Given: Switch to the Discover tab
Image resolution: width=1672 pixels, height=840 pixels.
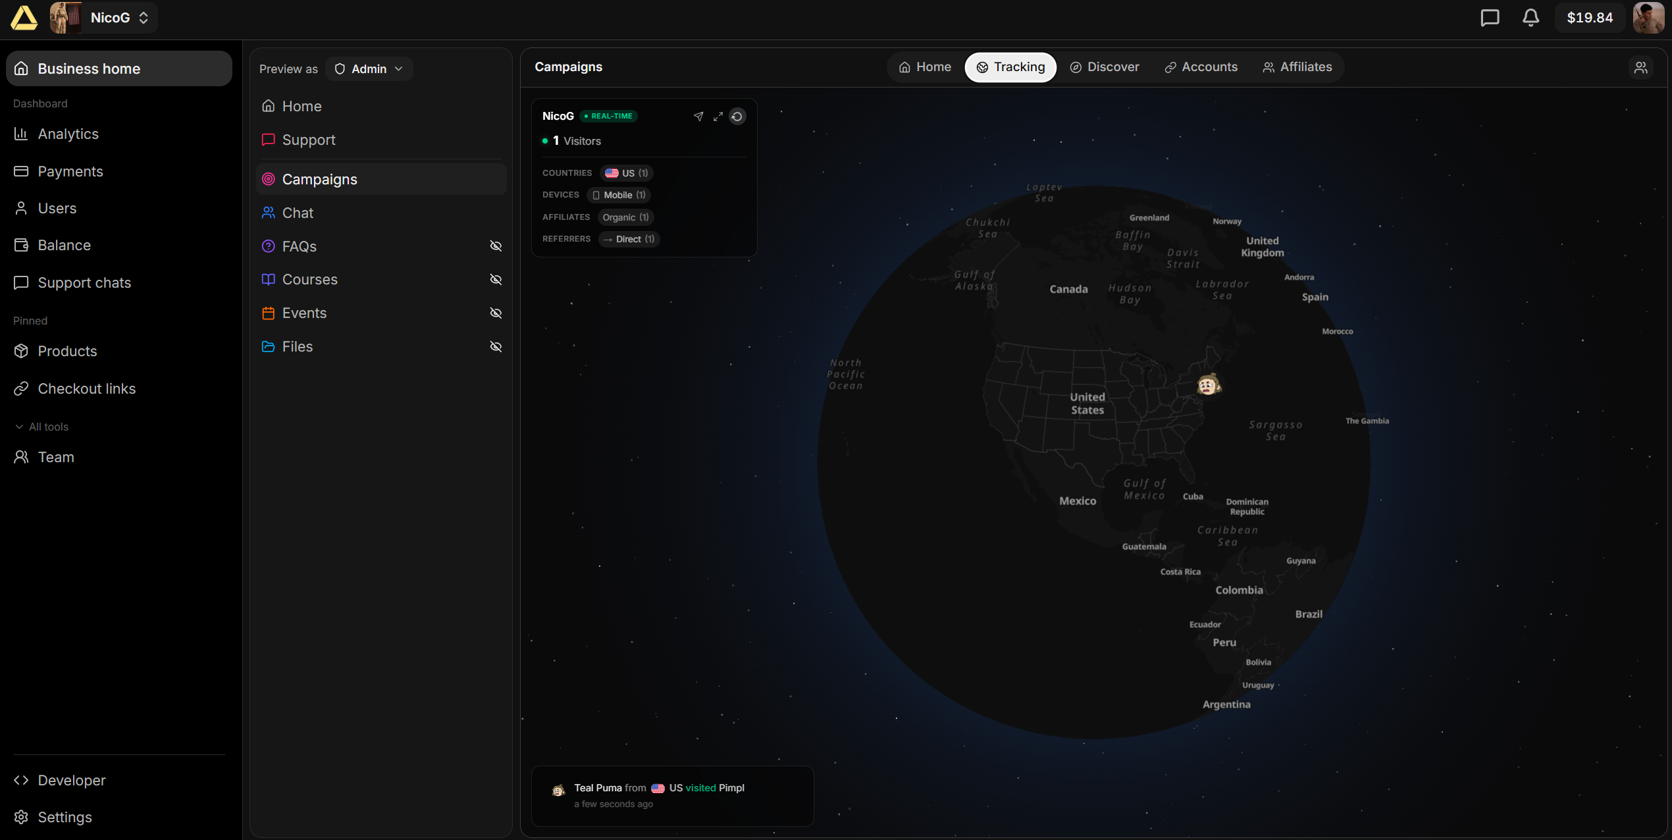Looking at the screenshot, I should pyautogui.click(x=1105, y=67).
